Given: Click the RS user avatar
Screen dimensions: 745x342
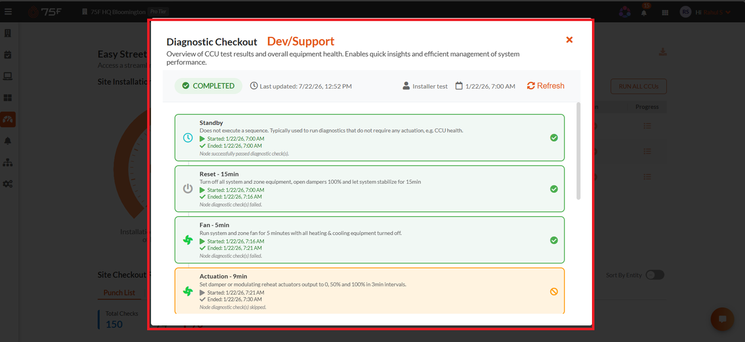Looking at the screenshot, I should (x=685, y=12).
